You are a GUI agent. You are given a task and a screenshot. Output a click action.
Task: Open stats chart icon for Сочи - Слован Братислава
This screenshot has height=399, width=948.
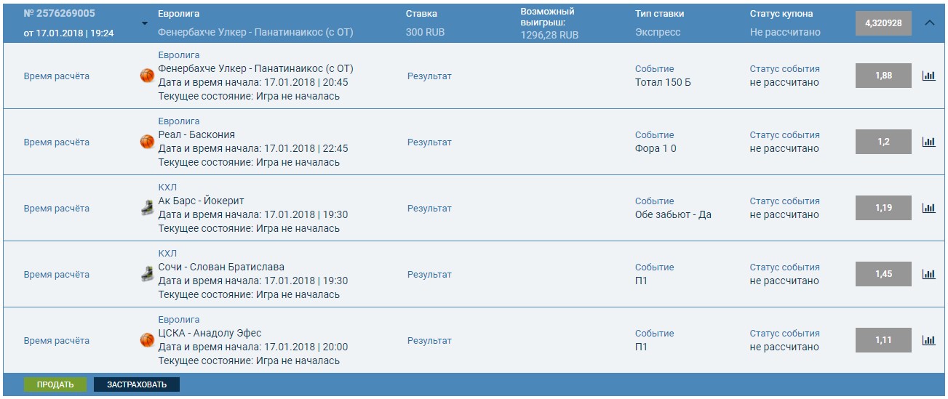click(928, 274)
